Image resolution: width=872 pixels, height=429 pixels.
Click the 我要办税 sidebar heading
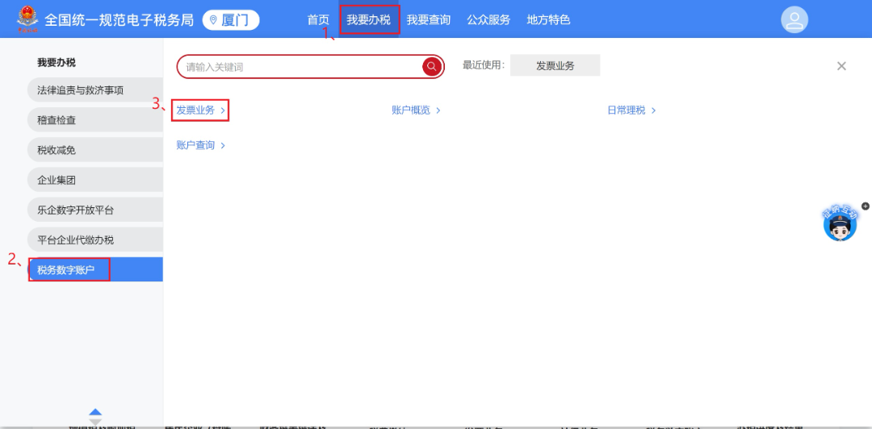click(57, 63)
